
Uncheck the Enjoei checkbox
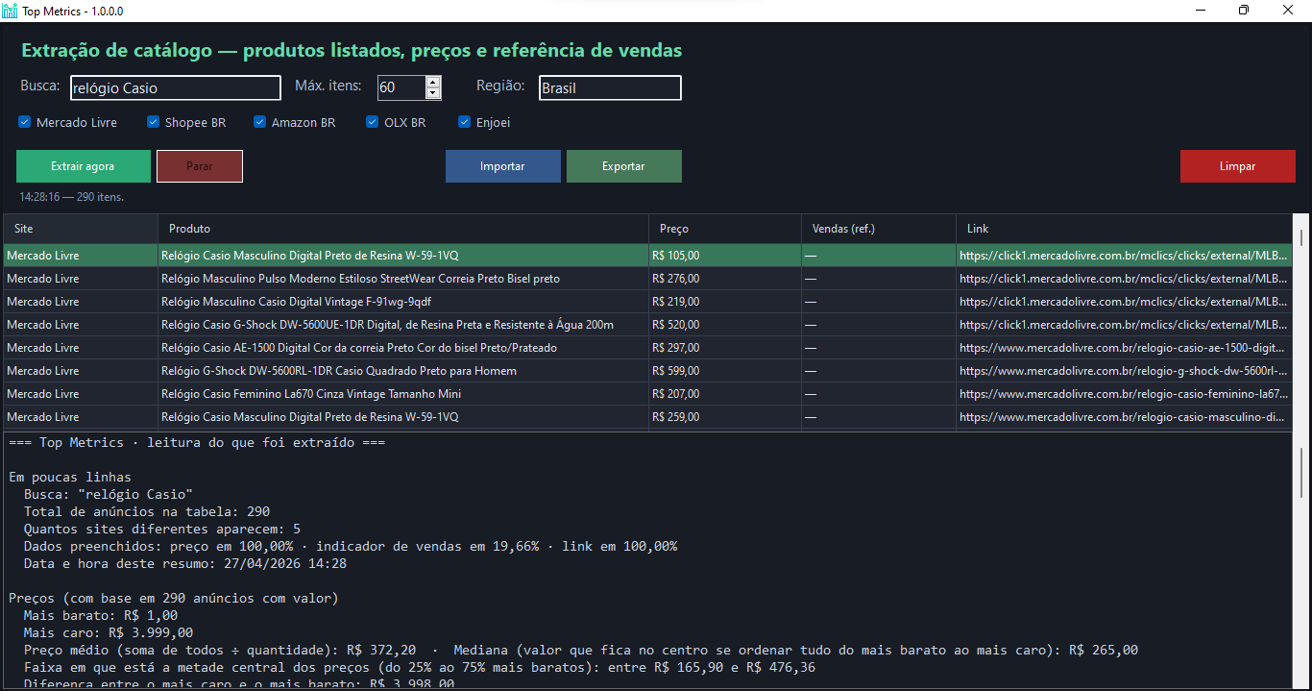465,122
